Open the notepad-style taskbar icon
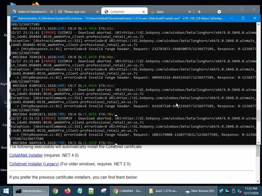This screenshot has height=196, width=262. [x=79, y=191]
